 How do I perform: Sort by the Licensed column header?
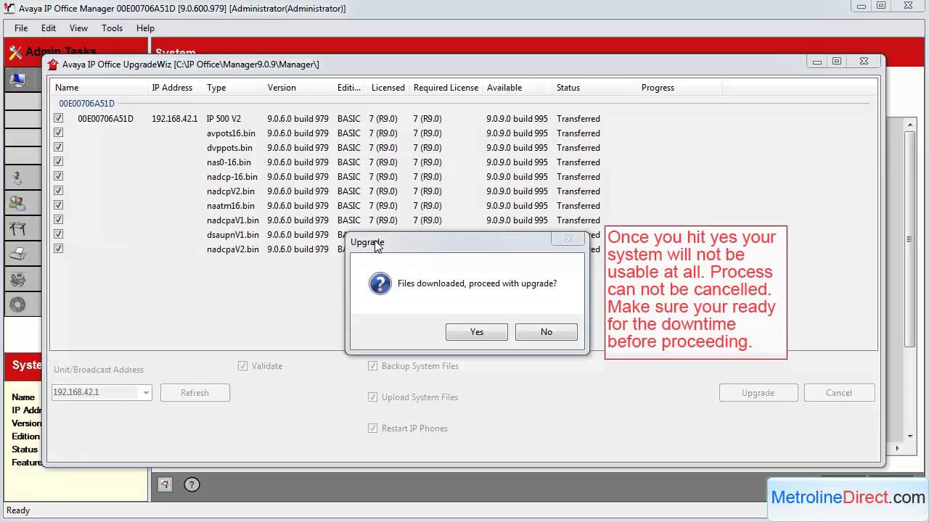(x=388, y=88)
